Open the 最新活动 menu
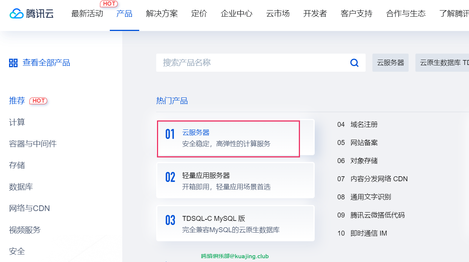The height and width of the screenshot is (262, 469). (x=87, y=14)
